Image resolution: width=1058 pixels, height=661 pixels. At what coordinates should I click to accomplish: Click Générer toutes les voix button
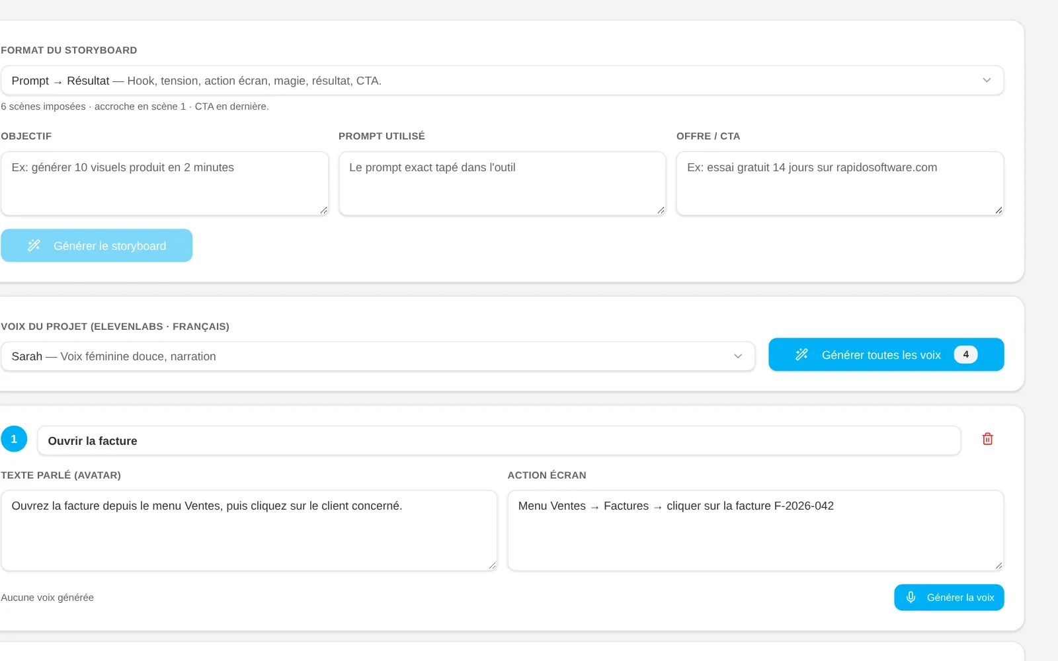(886, 354)
